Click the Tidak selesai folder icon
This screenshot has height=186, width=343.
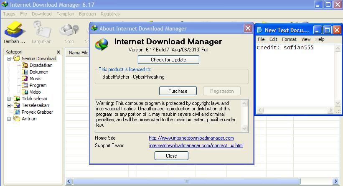click(x=17, y=99)
